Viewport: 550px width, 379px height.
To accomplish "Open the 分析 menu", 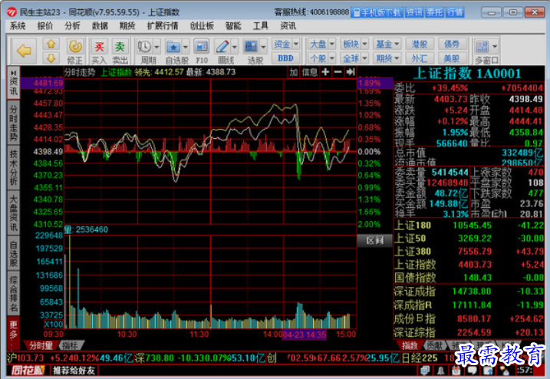I will click(x=72, y=25).
